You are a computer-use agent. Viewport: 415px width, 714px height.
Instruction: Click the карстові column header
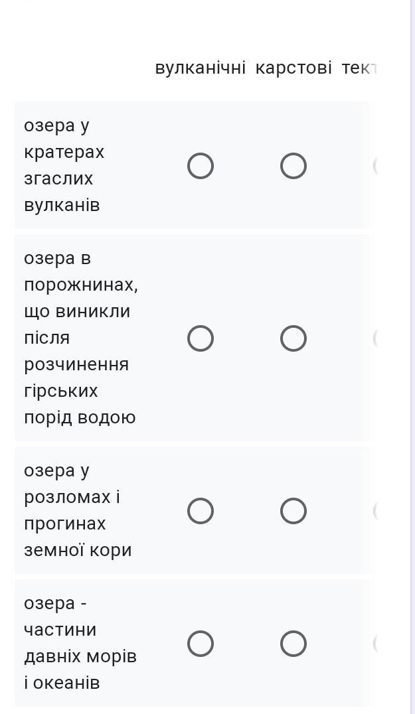[293, 68]
